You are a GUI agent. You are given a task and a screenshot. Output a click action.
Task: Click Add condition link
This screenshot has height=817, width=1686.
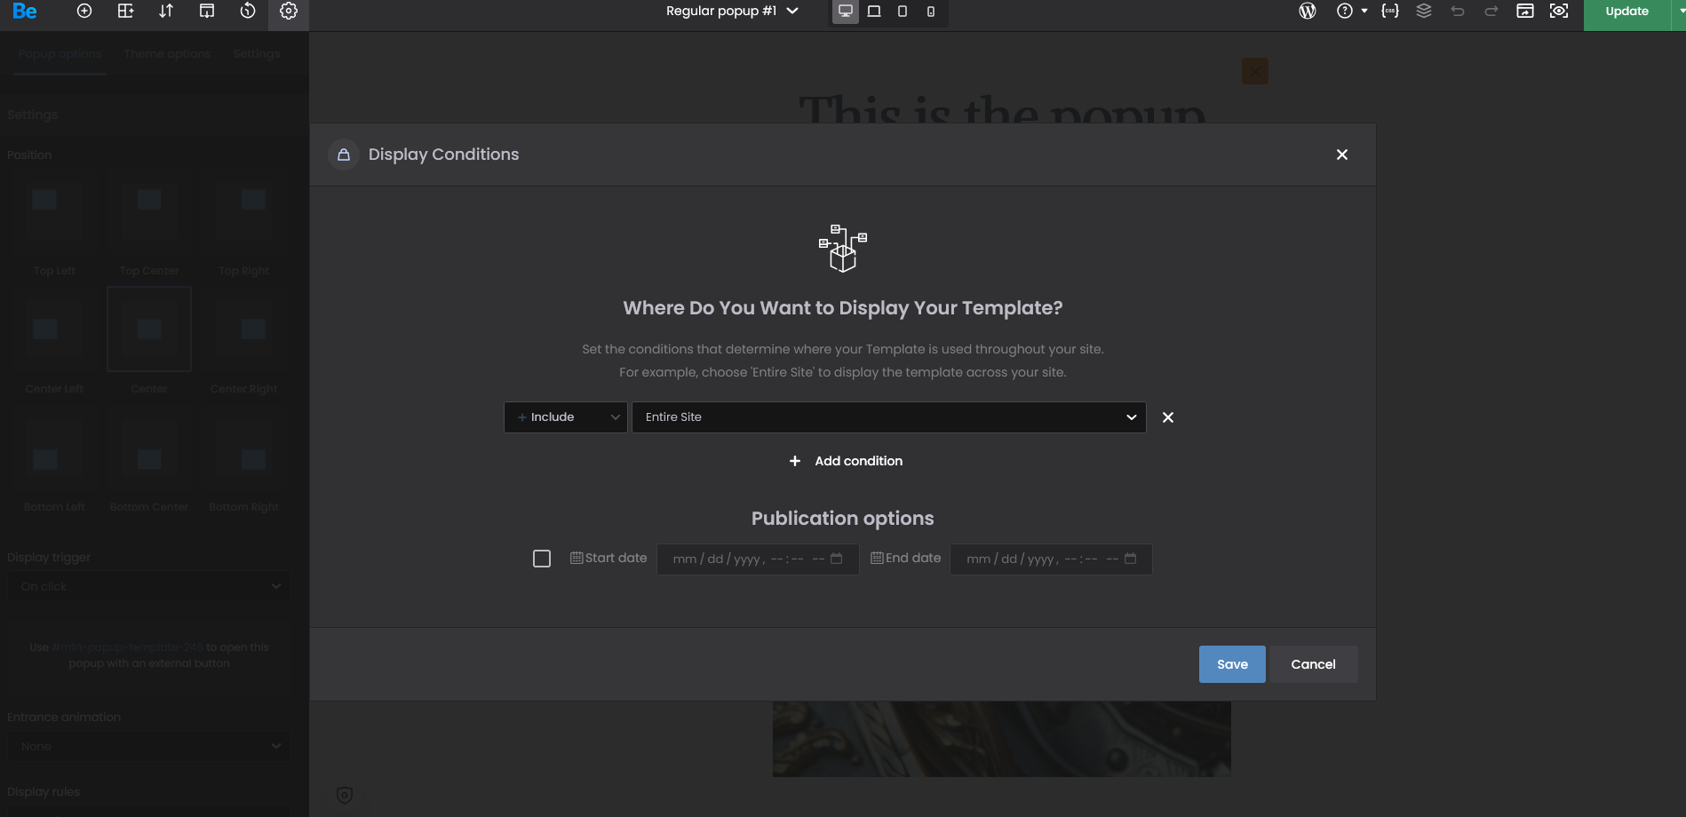pyautogui.click(x=846, y=461)
